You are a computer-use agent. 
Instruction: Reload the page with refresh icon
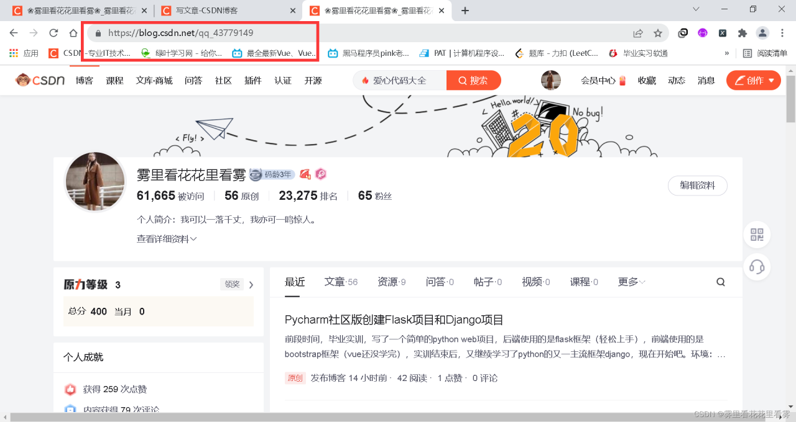[53, 33]
